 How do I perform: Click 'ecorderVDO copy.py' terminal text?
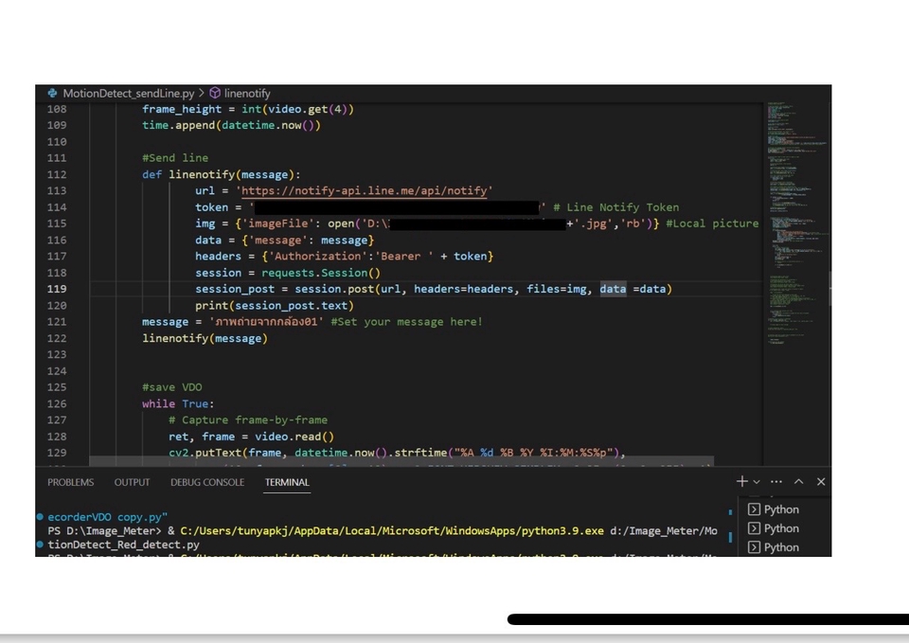[107, 517]
